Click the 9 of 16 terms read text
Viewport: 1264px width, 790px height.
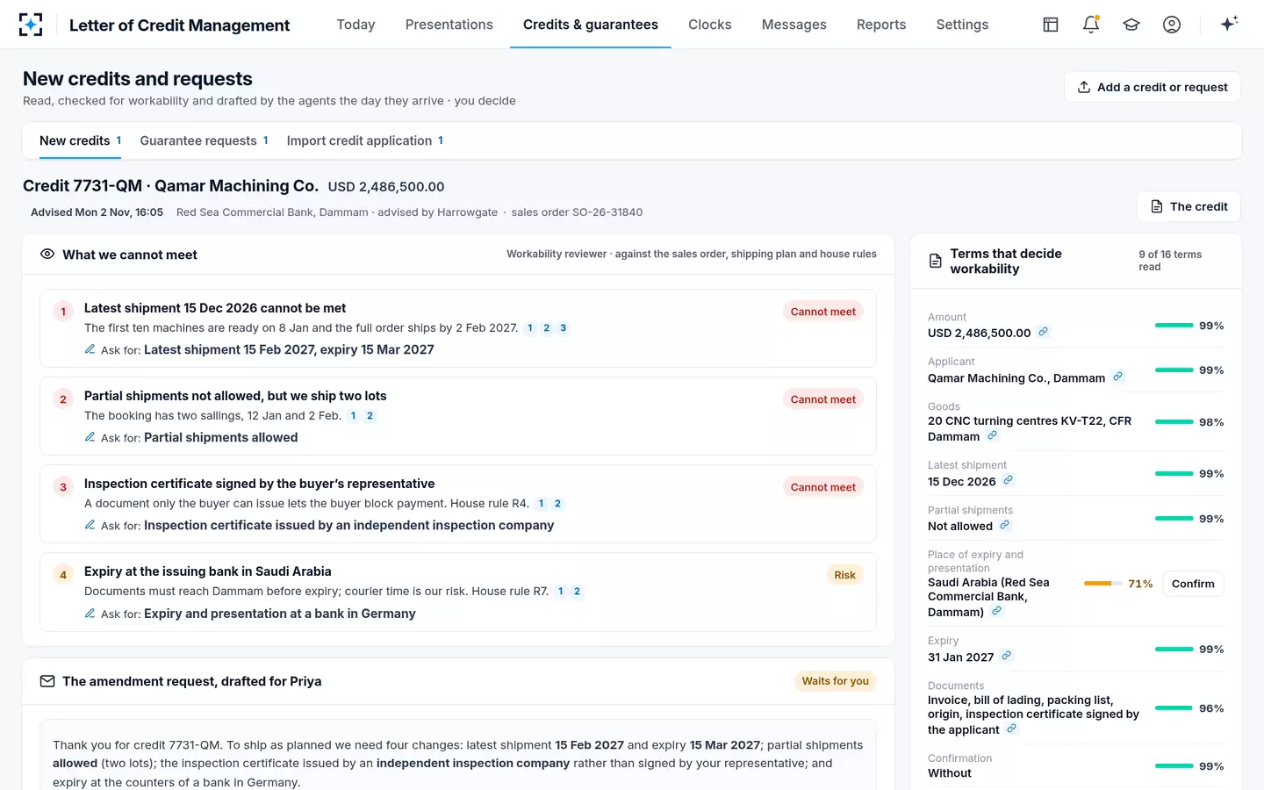point(1170,261)
